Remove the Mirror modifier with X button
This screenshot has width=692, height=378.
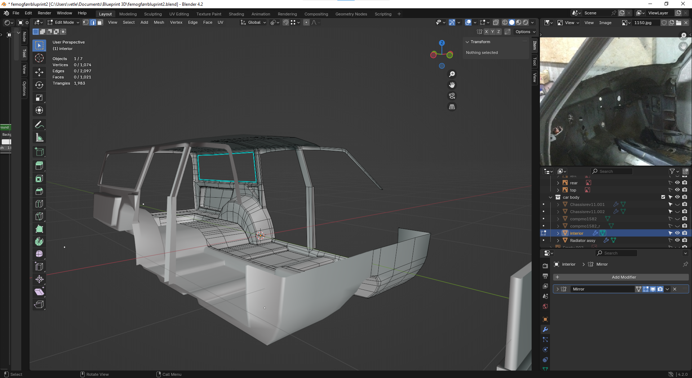(x=675, y=289)
